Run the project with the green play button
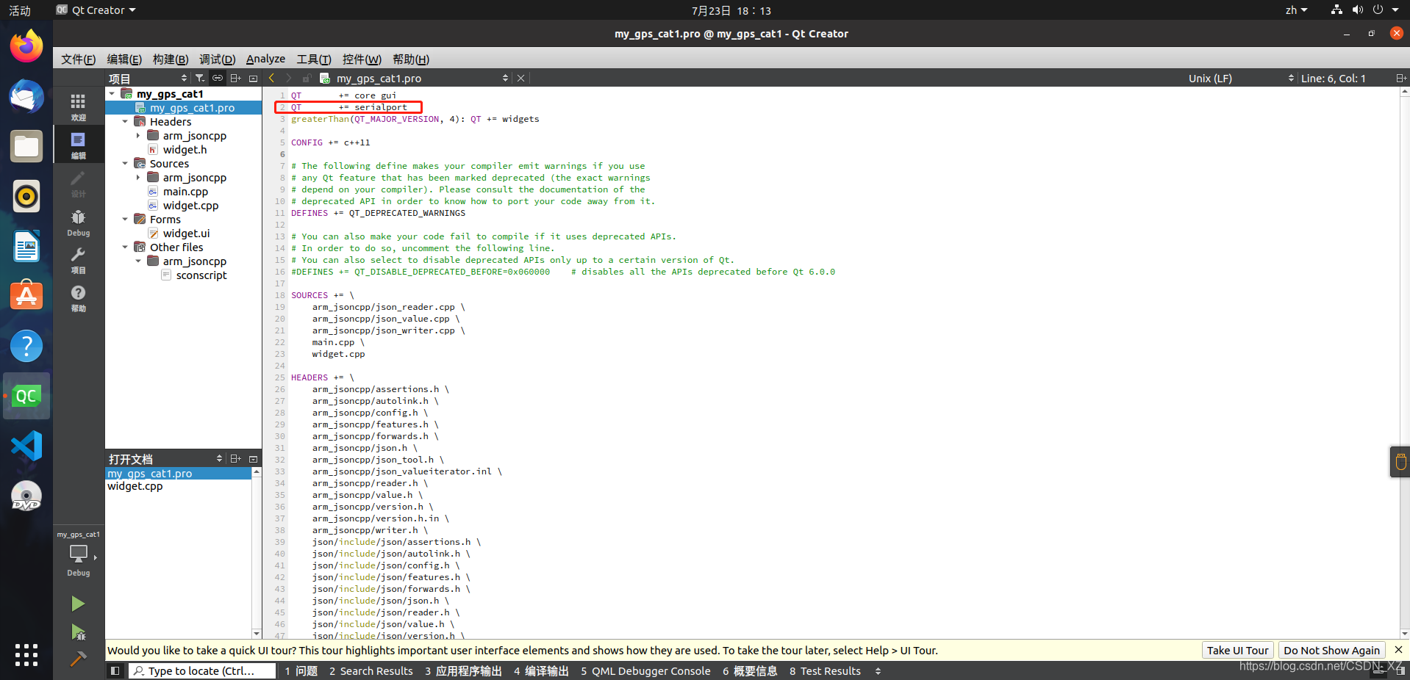The image size is (1410, 680). pyautogui.click(x=78, y=604)
